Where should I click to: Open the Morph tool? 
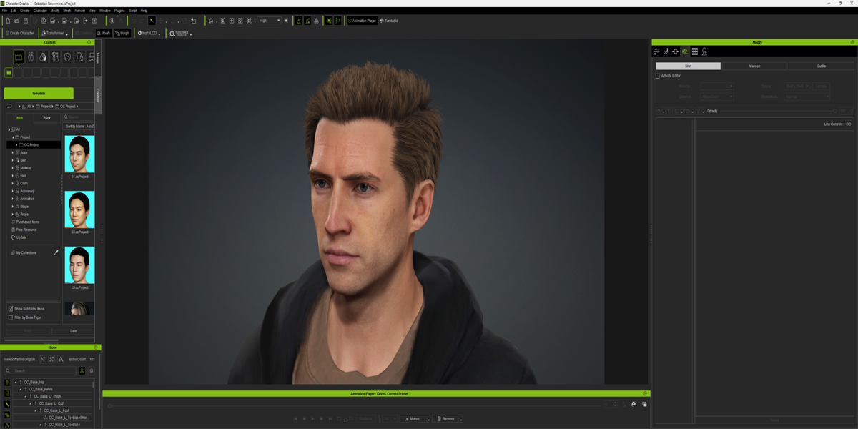pyautogui.click(x=123, y=33)
